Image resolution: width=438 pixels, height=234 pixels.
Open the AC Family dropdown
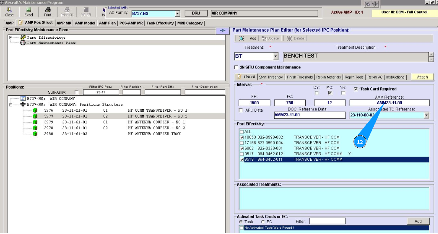tap(177, 14)
